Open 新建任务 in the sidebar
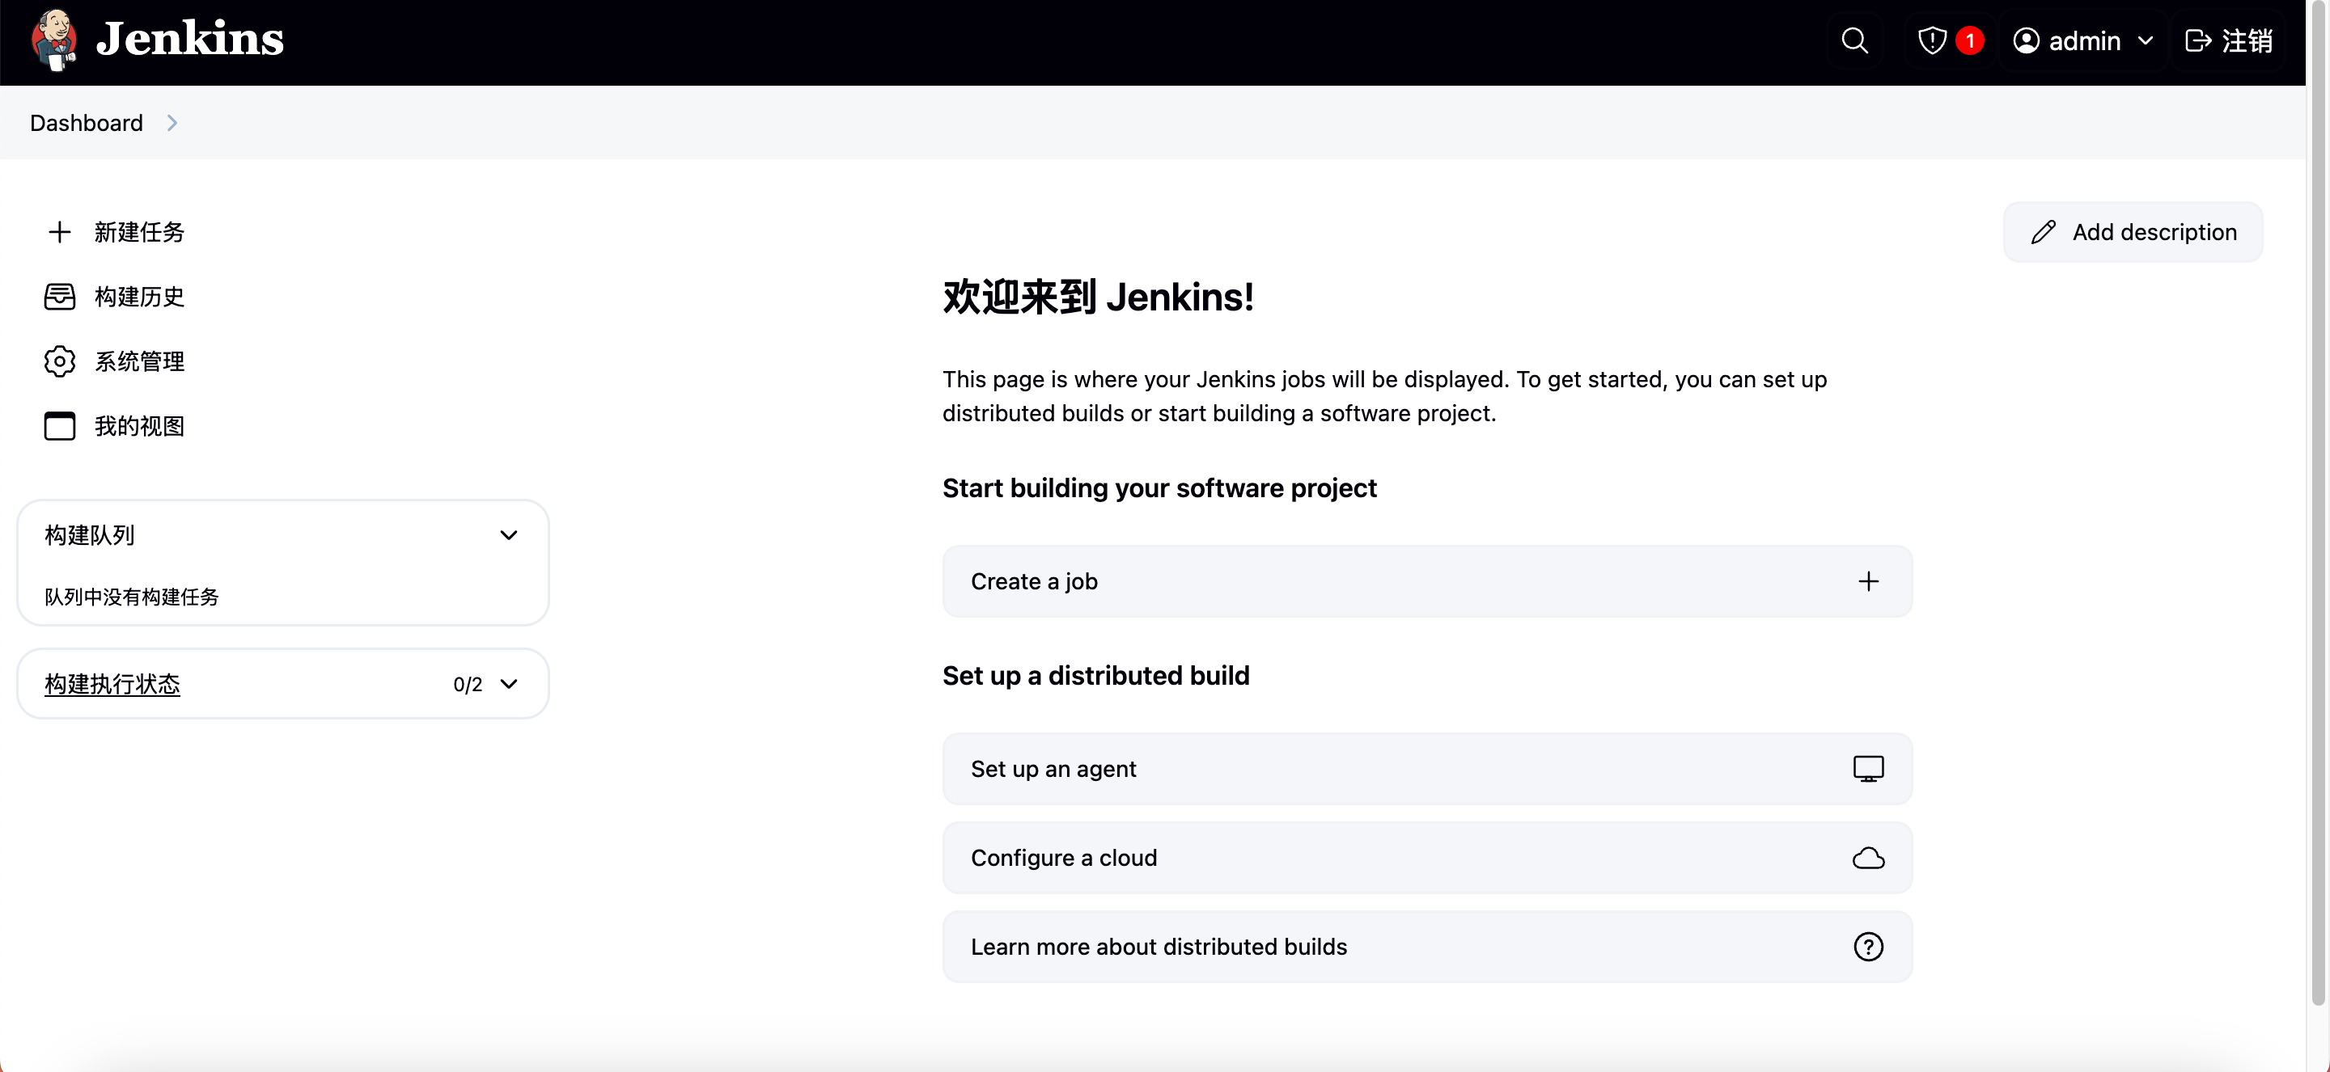 pyautogui.click(x=139, y=232)
